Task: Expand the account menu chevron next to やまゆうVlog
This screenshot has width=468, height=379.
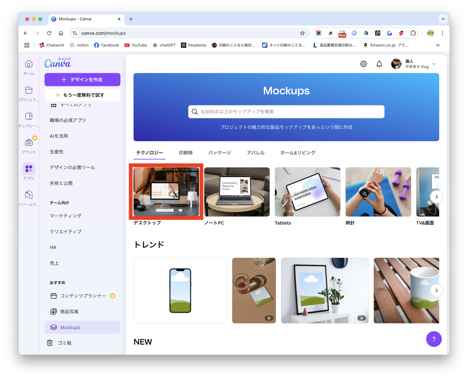Action: point(434,64)
